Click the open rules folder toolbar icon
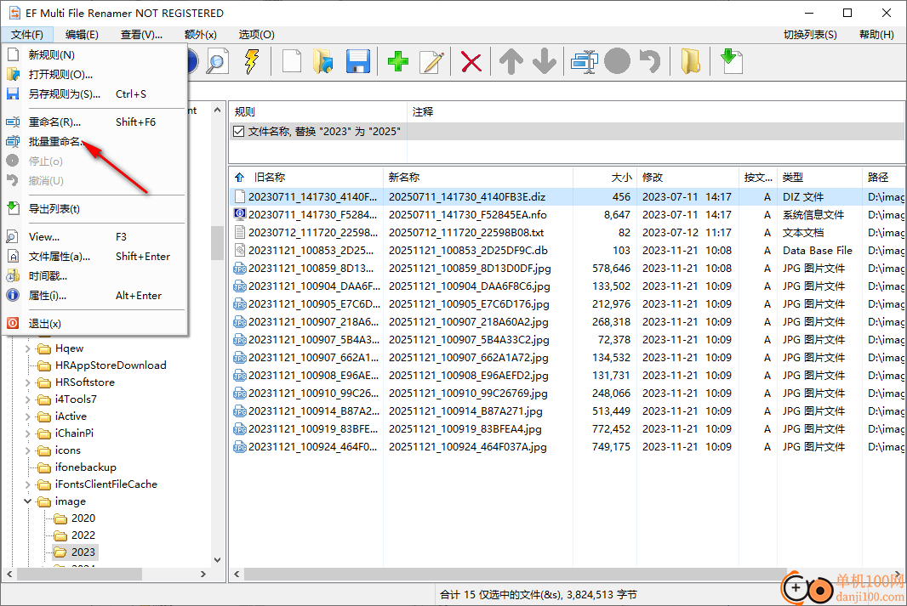Image resolution: width=907 pixels, height=606 pixels. coord(323,61)
